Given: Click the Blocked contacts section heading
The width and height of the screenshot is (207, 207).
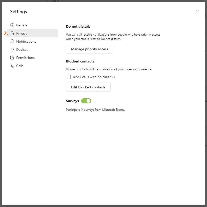Looking at the screenshot, I should pos(80,61).
